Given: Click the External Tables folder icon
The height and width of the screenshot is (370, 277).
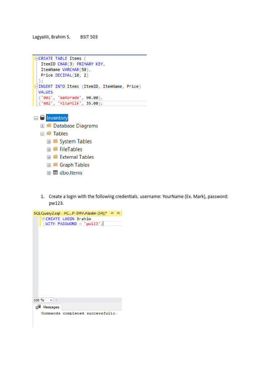Looking at the screenshot, I should 55,157.
